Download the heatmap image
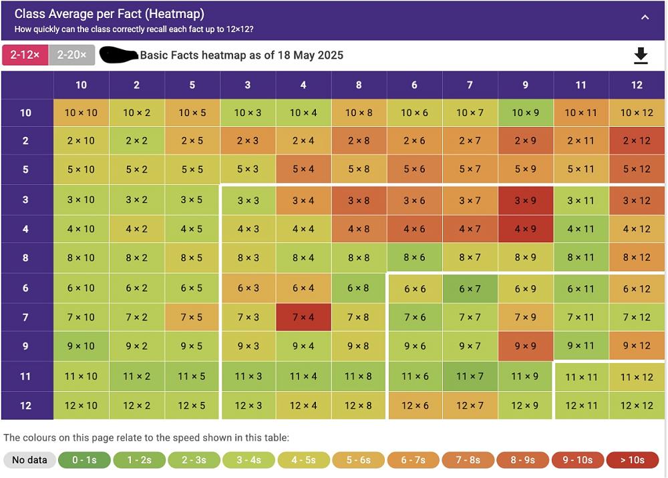The height and width of the screenshot is (478, 668). [641, 55]
